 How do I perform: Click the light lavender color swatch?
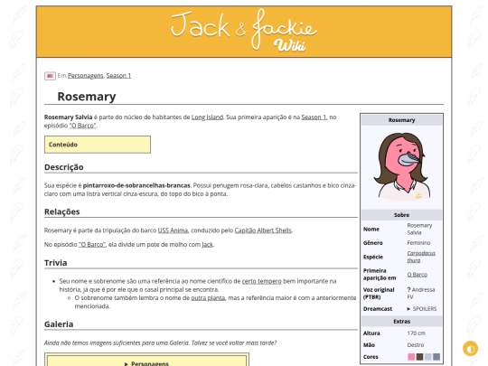(x=428, y=357)
